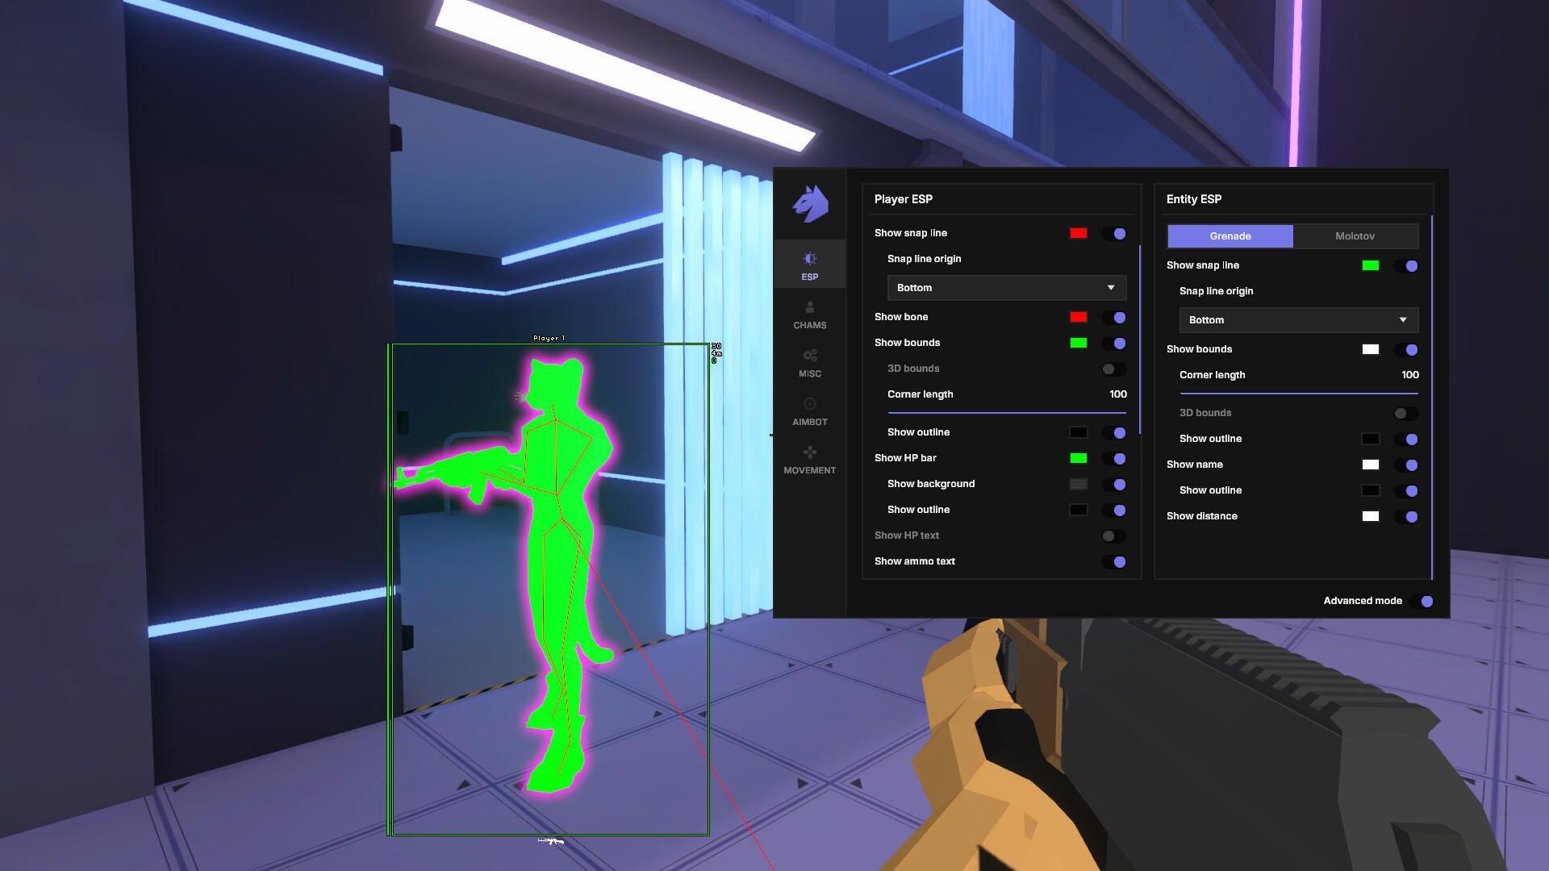Open the ESP section in the sidebar
Viewport: 1549px width, 871px height.
(x=809, y=264)
